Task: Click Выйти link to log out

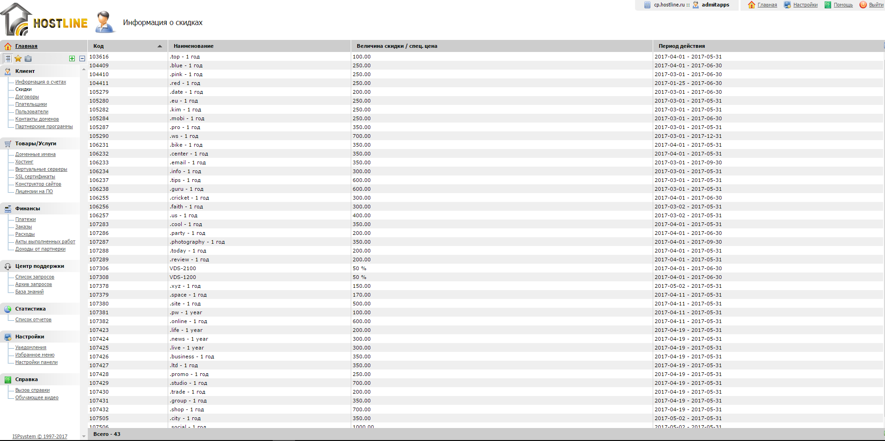Action: pyautogui.click(x=876, y=5)
